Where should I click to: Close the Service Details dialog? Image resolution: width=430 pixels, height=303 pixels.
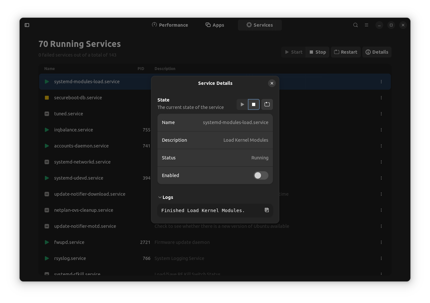tap(272, 83)
